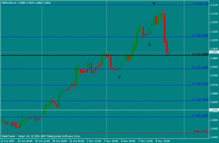The image size is (219, 143).
Task: Click the 31 Oct 04:00 time label
Action: [77, 141]
